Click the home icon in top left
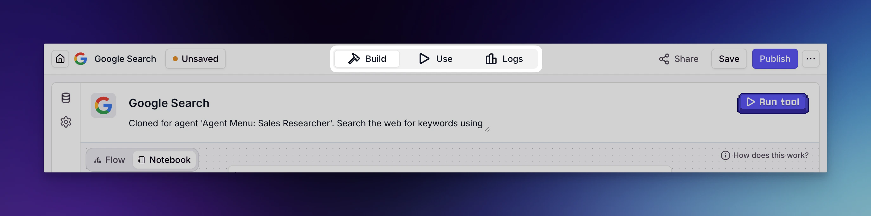 point(60,59)
